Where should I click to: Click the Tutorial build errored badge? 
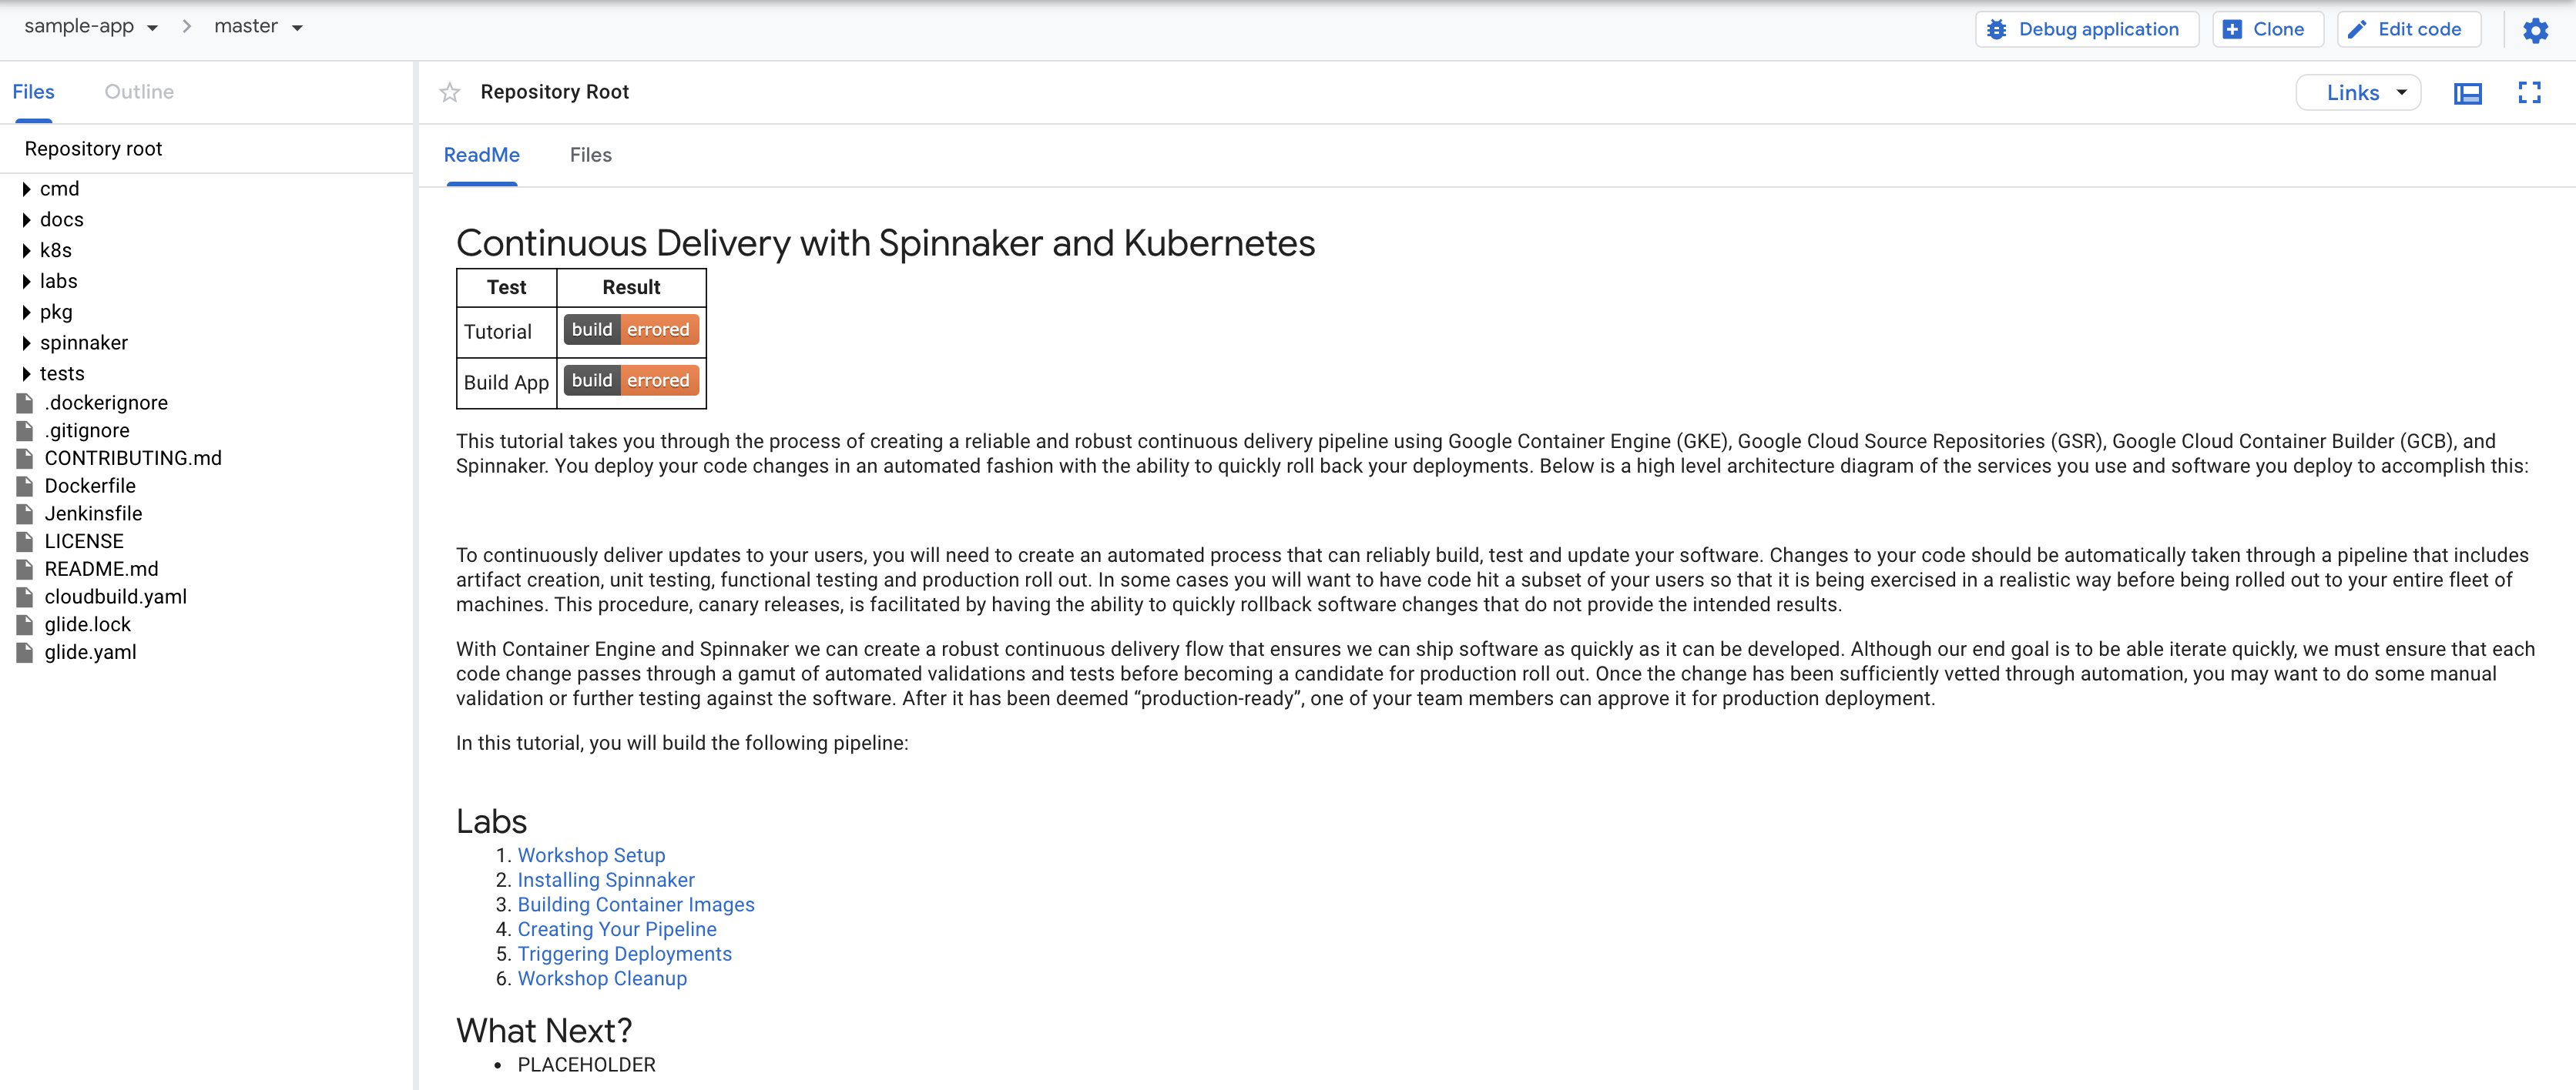point(631,329)
